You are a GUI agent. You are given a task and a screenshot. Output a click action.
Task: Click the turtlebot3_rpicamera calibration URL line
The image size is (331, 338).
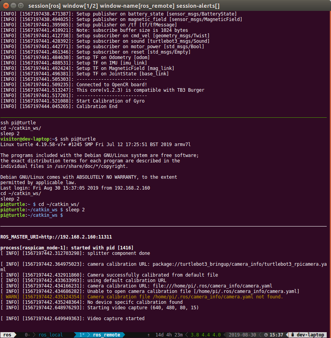point(164,267)
